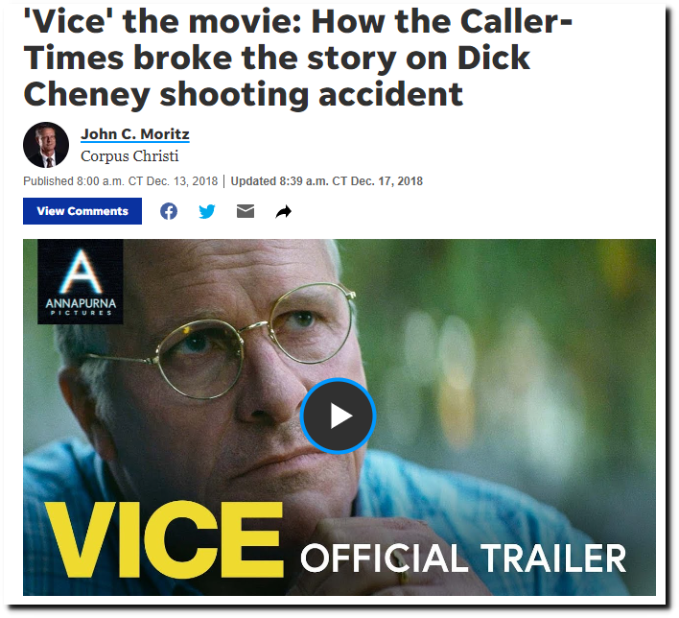Click Dick in the headline
Screen dimensions: 679x618
tap(494, 59)
